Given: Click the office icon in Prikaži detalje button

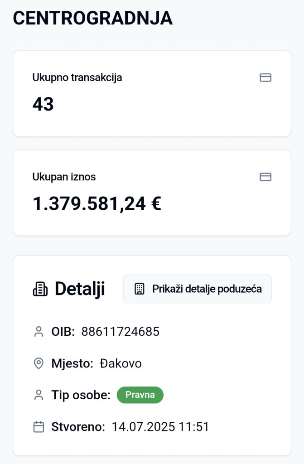Looking at the screenshot, I should coord(140,289).
